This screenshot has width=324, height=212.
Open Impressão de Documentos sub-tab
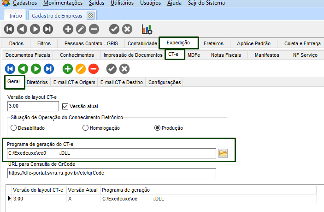point(133,55)
